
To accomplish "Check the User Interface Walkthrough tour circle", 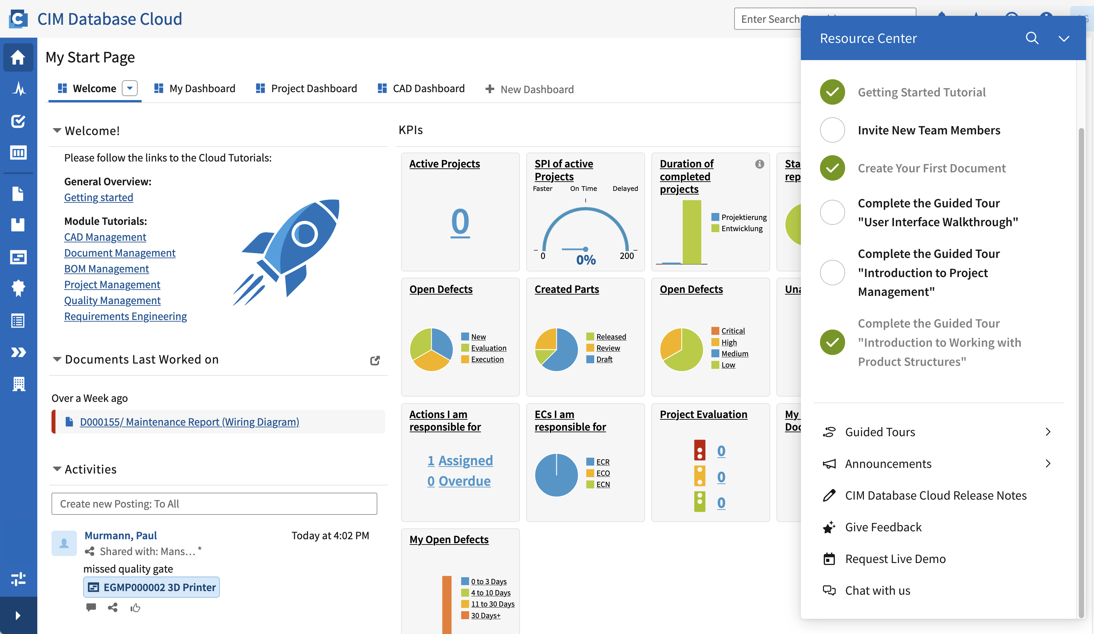I will tap(832, 212).
